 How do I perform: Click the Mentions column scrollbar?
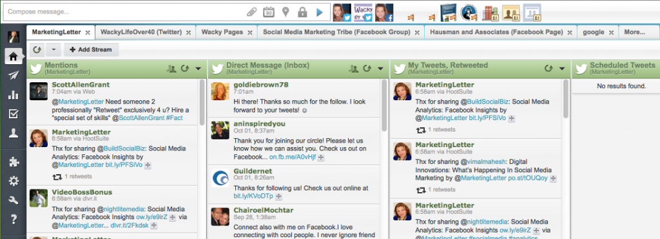pyautogui.click(x=202, y=102)
